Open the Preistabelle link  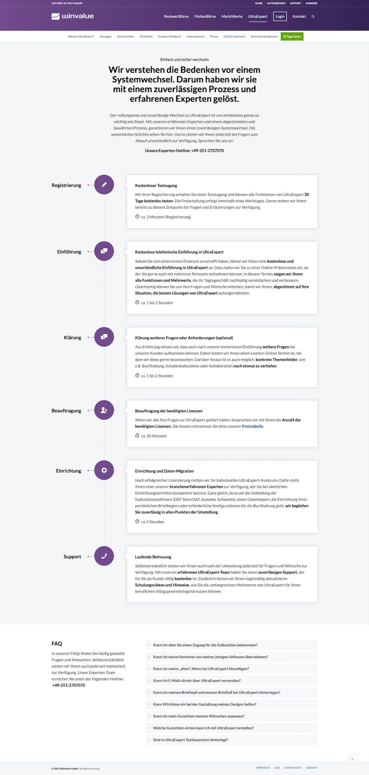click(x=252, y=427)
